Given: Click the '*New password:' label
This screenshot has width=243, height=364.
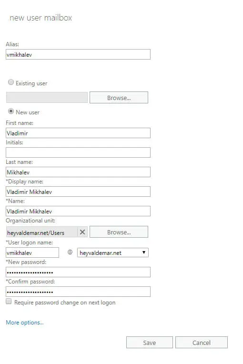Looking at the screenshot, I should [26, 262].
